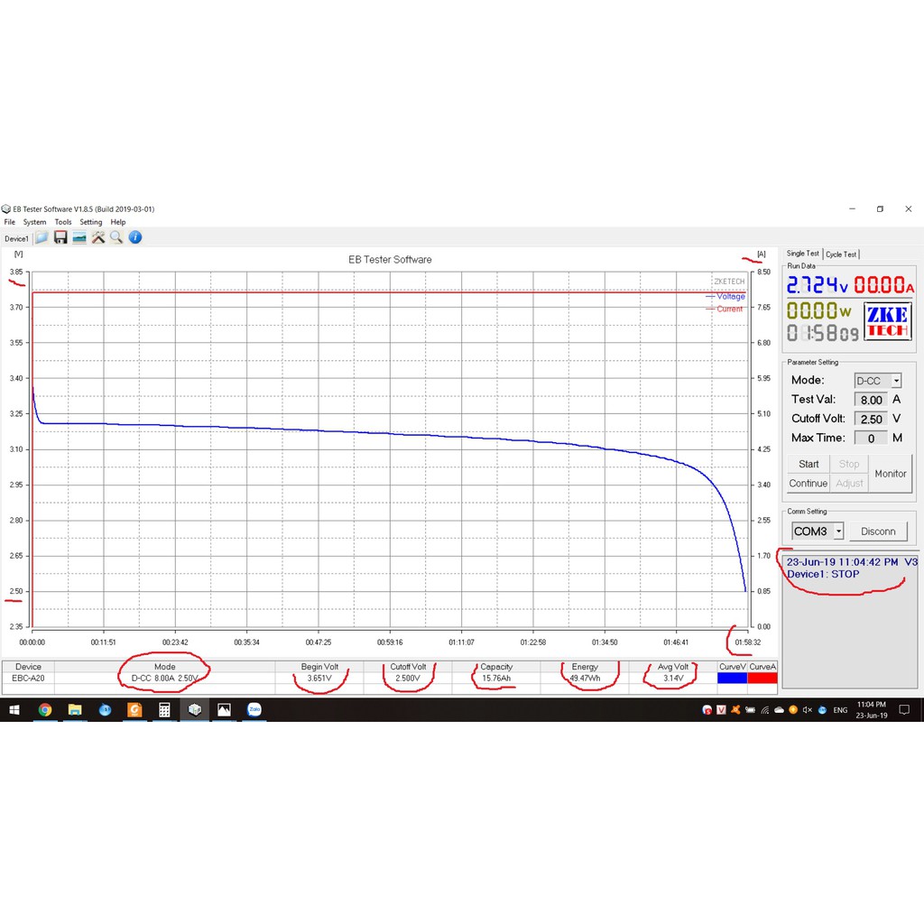Open the File menu

click(x=9, y=222)
